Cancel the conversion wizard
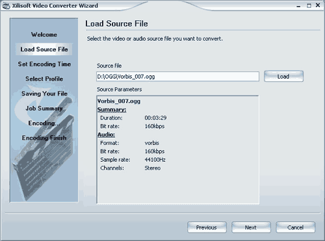 (296, 227)
